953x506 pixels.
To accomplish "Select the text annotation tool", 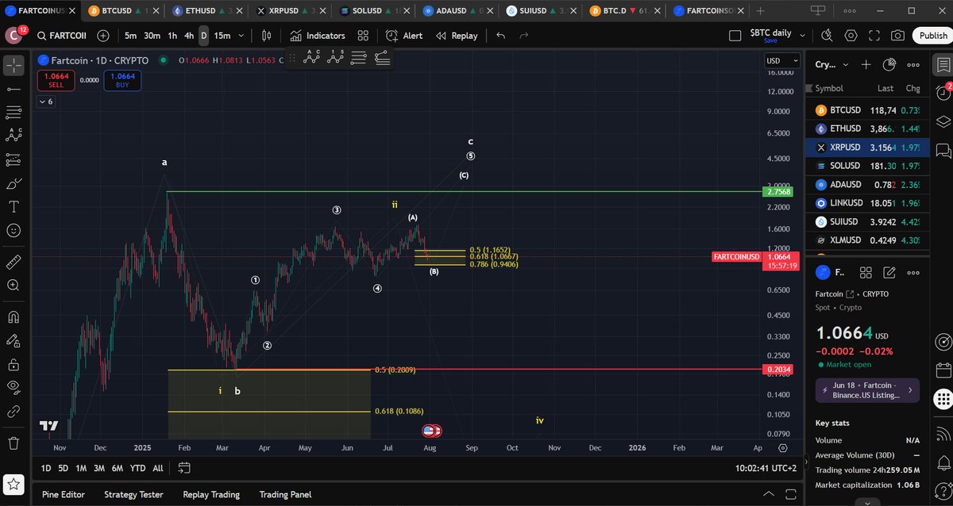I will pos(14,207).
